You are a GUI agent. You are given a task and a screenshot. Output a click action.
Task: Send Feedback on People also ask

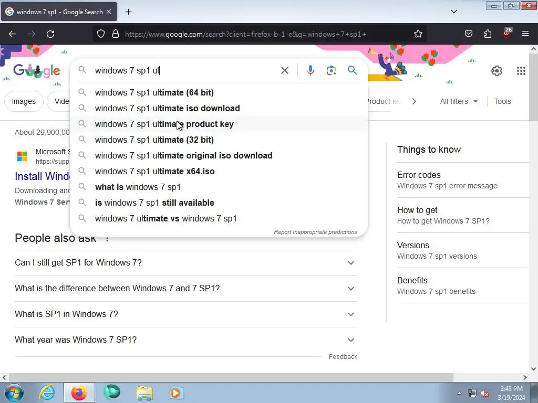point(343,357)
